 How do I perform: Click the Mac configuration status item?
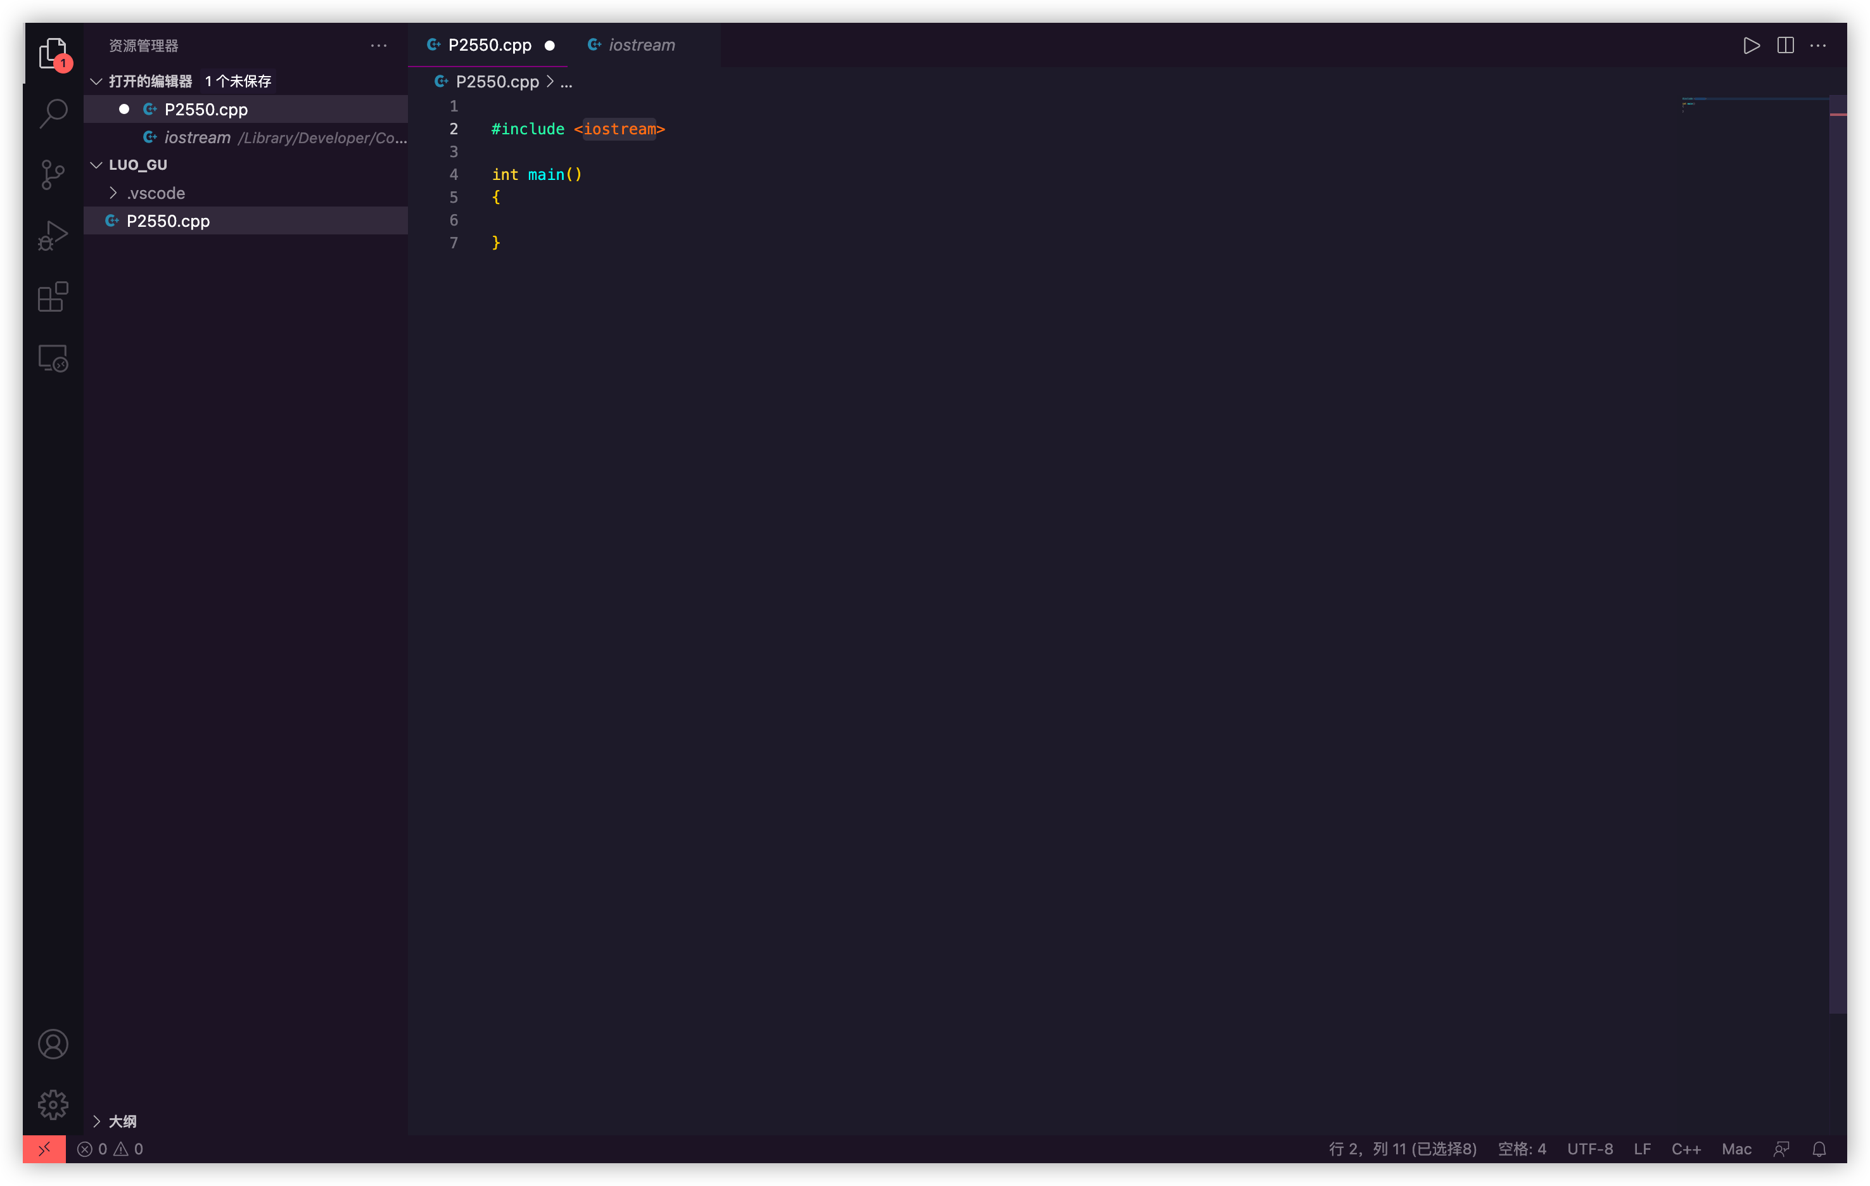[x=1736, y=1149]
